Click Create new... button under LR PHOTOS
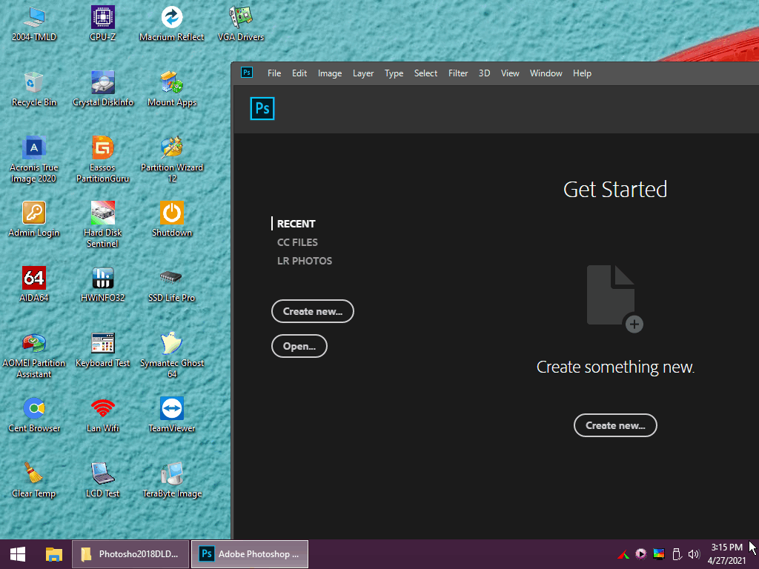This screenshot has height=569, width=759. point(313,311)
